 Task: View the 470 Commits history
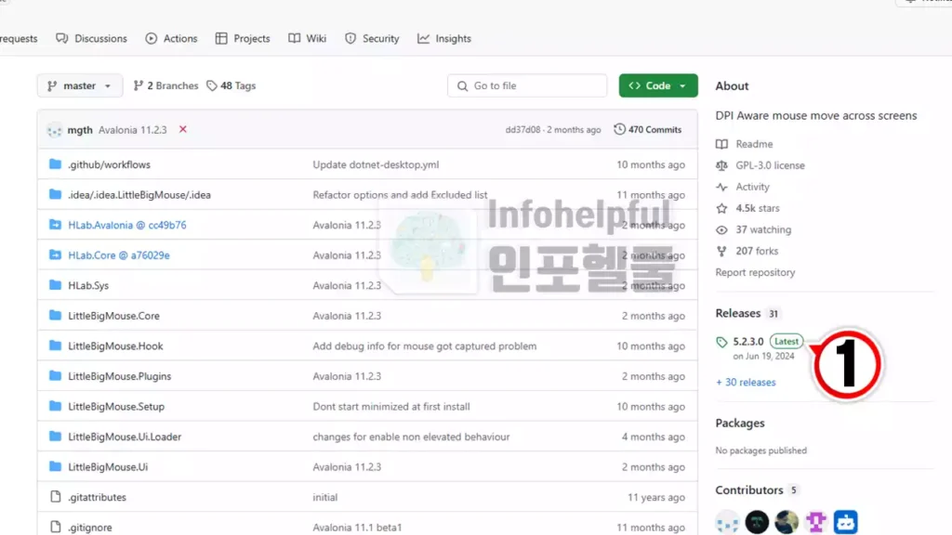pos(648,129)
